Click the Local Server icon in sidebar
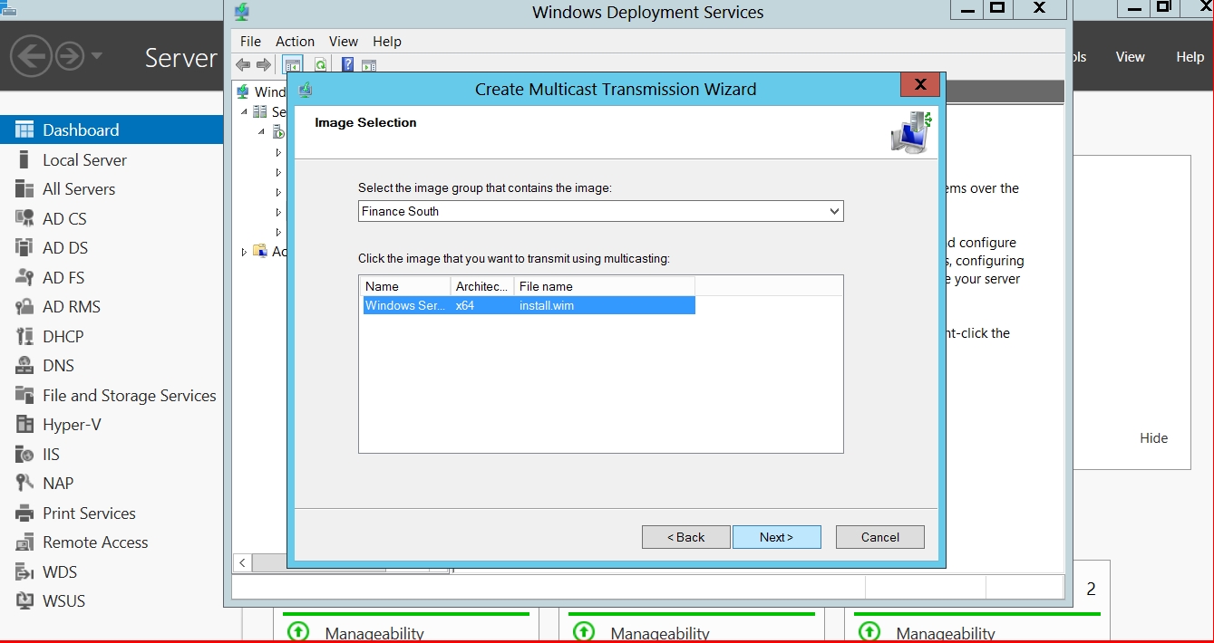This screenshot has width=1214, height=643. [24, 159]
